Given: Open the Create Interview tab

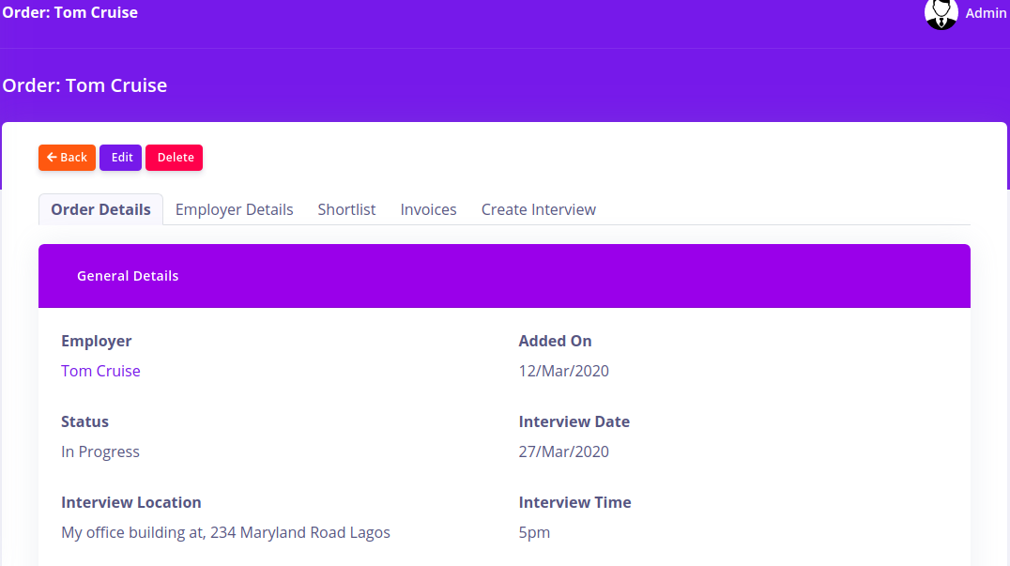Looking at the screenshot, I should [538, 209].
